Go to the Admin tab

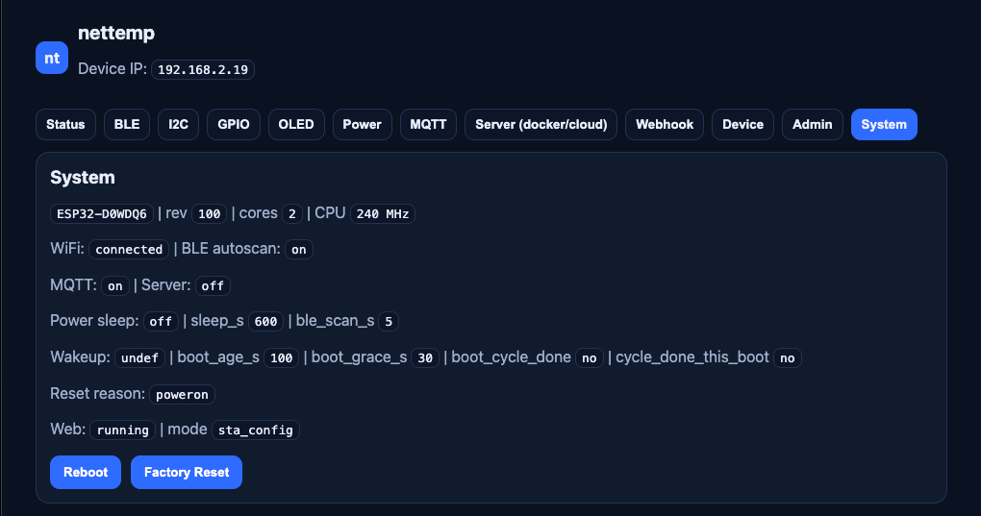point(813,125)
